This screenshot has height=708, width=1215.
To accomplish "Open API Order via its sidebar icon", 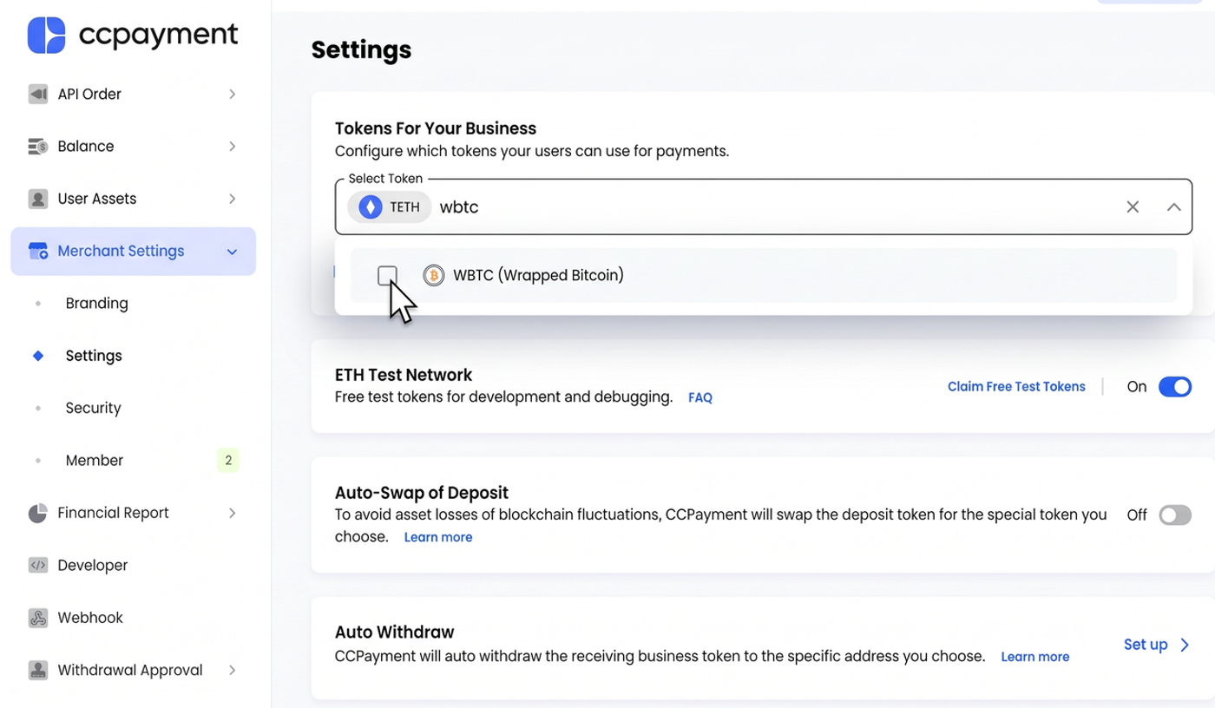I will (x=38, y=94).
